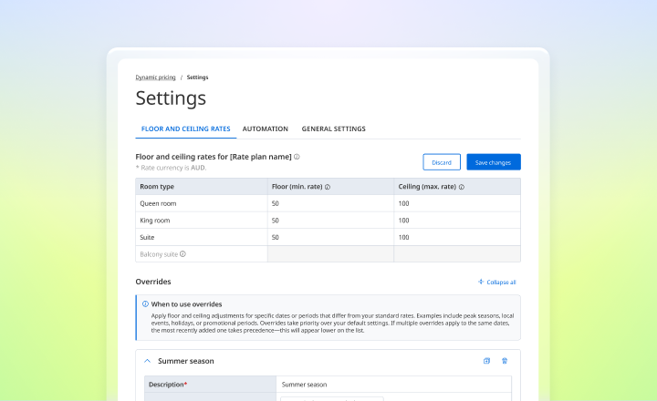Click the Collapse all link
The width and height of the screenshot is (657, 401).
(x=501, y=283)
